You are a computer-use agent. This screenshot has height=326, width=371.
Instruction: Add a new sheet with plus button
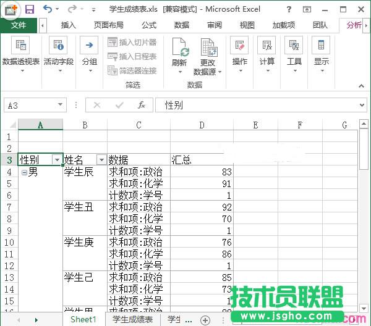tap(205, 320)
